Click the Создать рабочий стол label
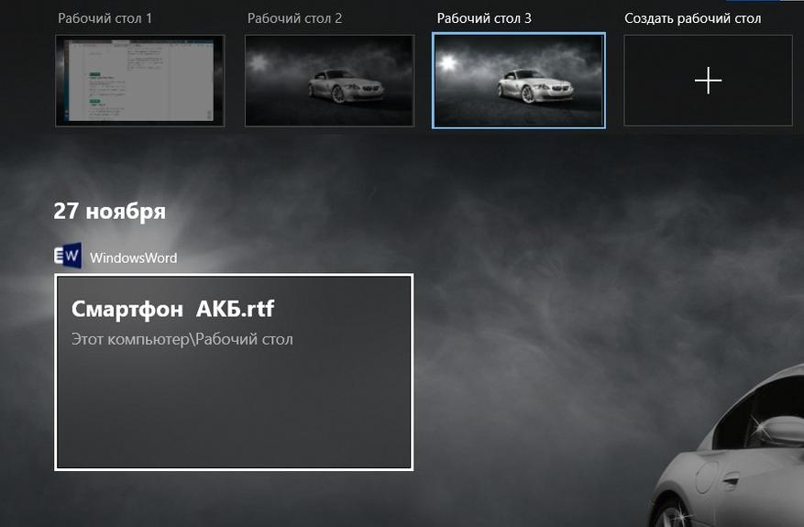Screen dimensions: 804x527 pyautogui.click(x=692, y=18)
